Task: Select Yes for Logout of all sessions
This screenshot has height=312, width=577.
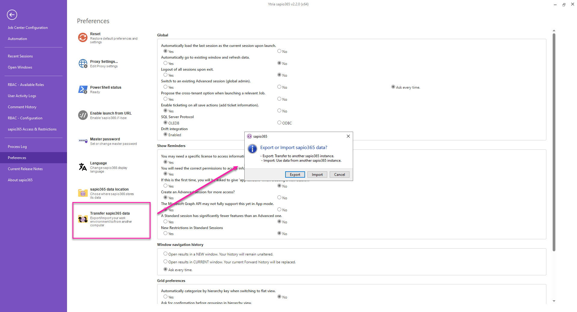Action: [x=165, y=75]
